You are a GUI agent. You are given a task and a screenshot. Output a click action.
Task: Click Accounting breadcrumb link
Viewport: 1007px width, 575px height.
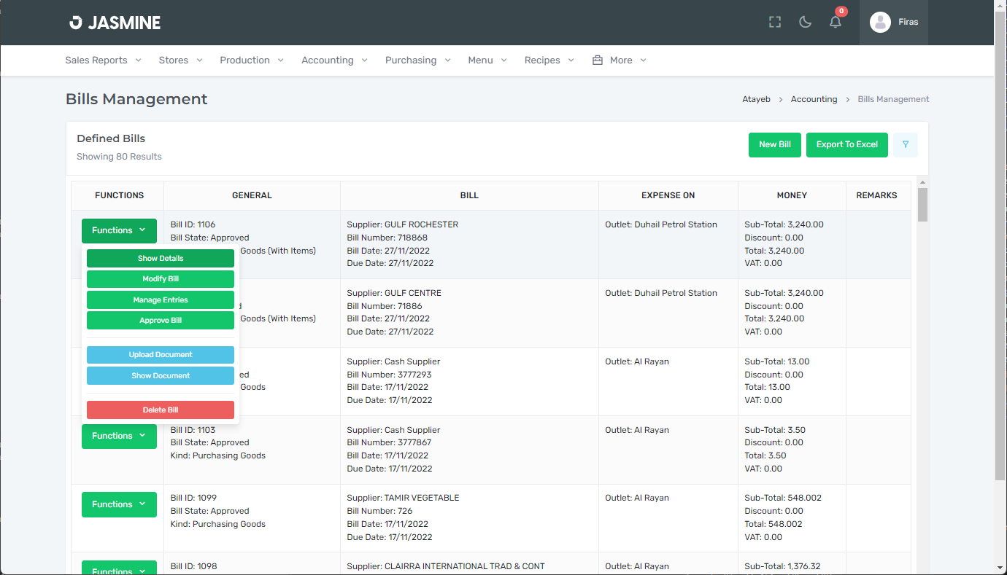point(814,99)
